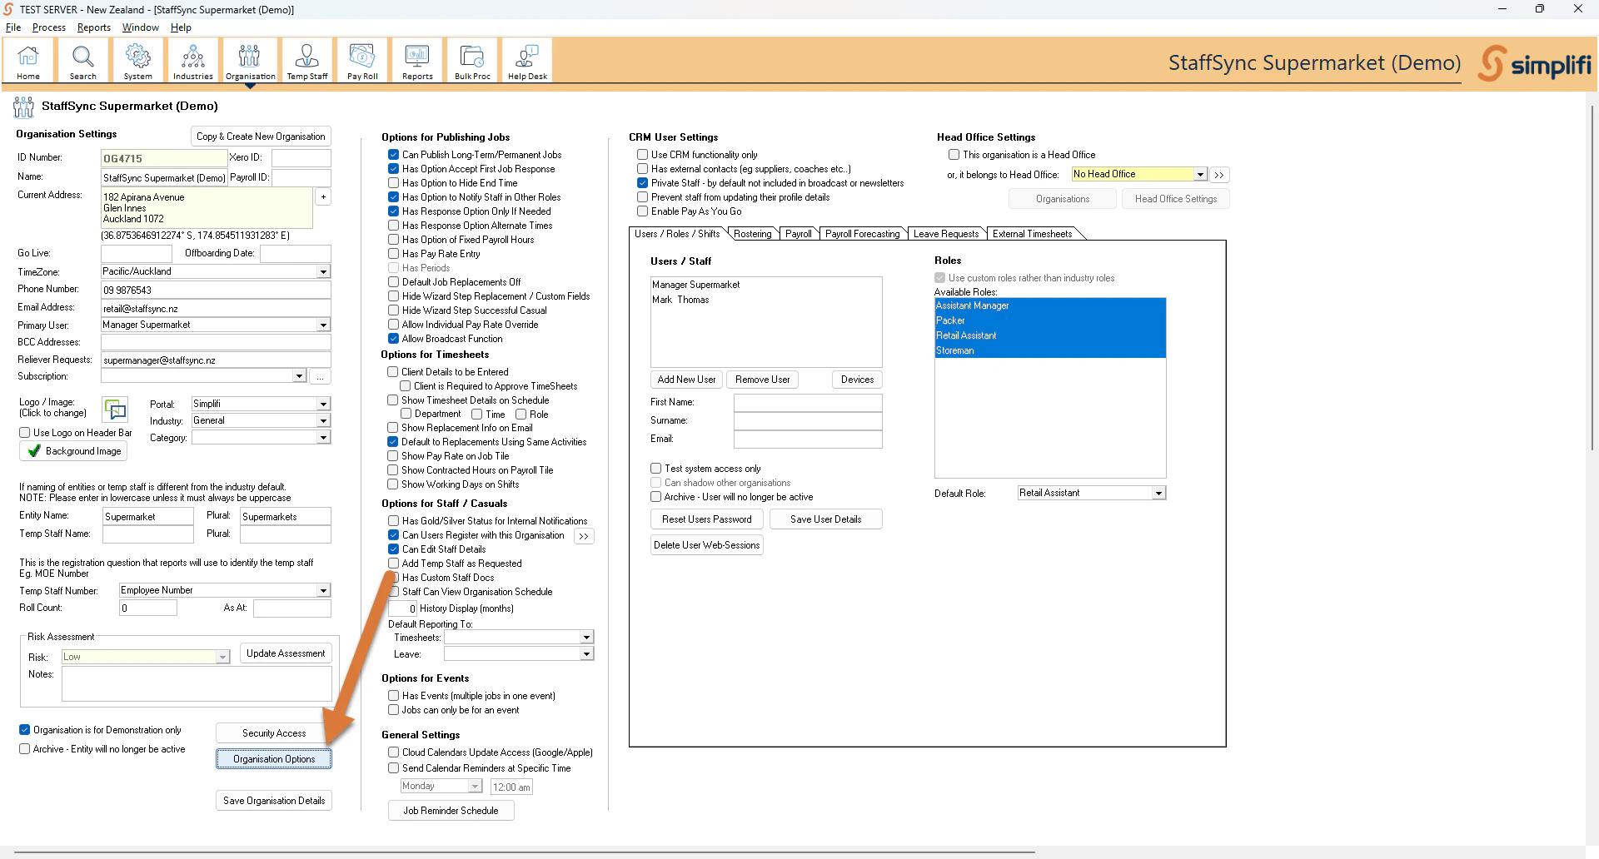
Task: Open the Search toolbar icon
Action: click(x=83, y=61)
